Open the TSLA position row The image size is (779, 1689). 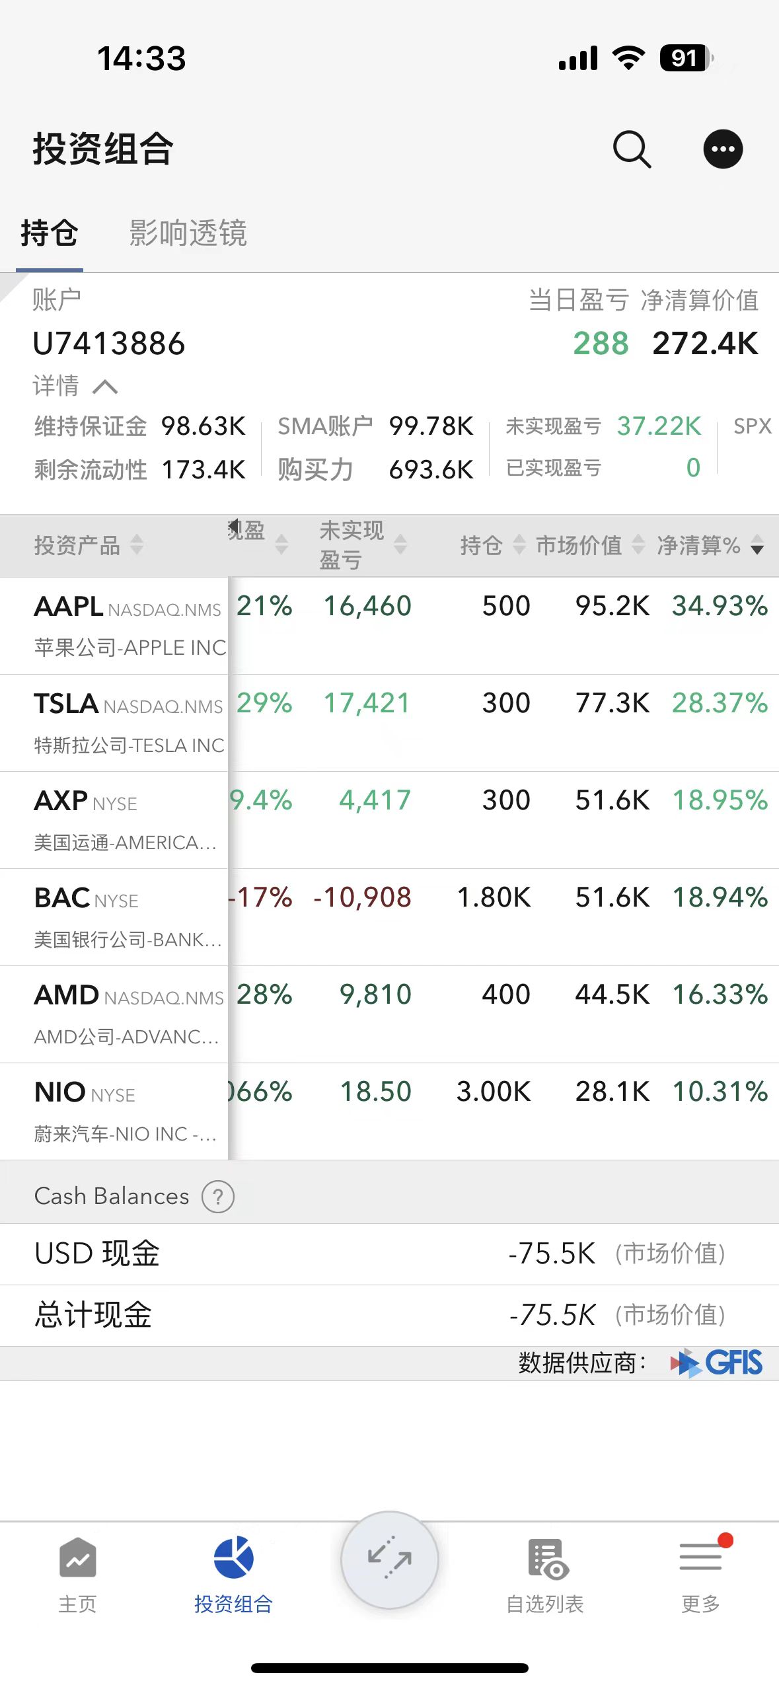tap(389, 722)
